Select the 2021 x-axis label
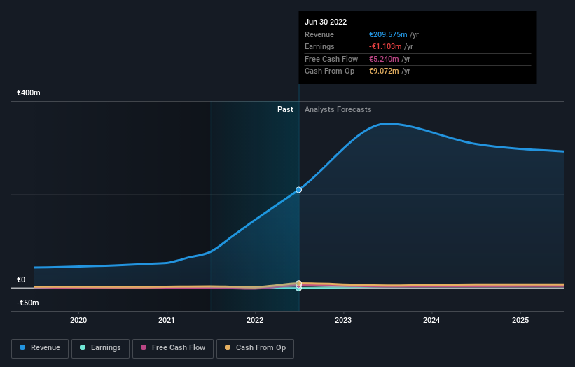The width and height of the screenshot is (575, 367). 167,320
